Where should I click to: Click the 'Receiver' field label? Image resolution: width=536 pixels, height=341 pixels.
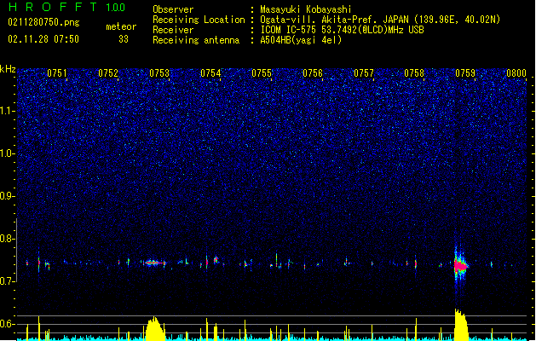173,30
